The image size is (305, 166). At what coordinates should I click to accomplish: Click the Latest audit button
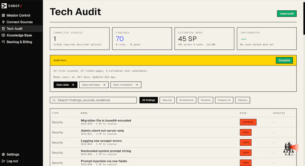point(287,14)
